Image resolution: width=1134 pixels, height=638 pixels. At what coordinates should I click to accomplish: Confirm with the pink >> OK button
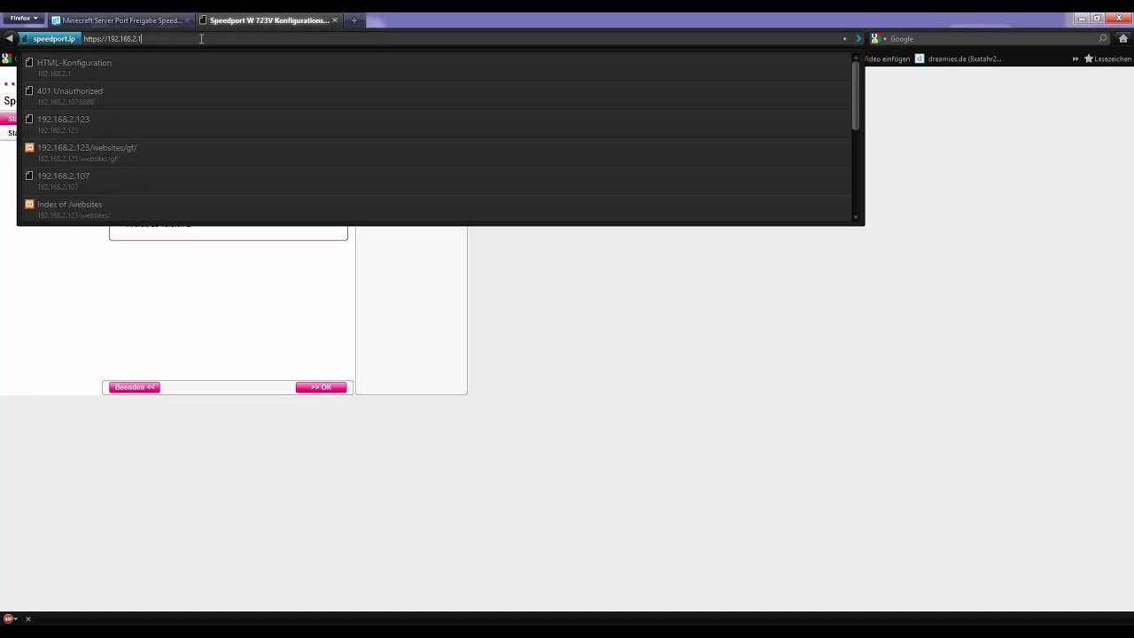pyautogui.click(x=321, y=387)
